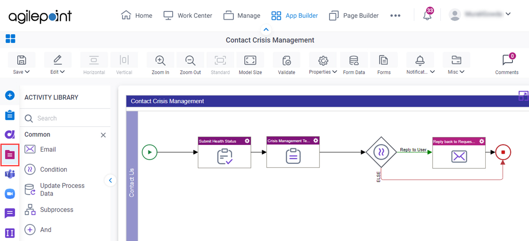Select the Email activity
529x241 pixels.
(x=40, y=149)
